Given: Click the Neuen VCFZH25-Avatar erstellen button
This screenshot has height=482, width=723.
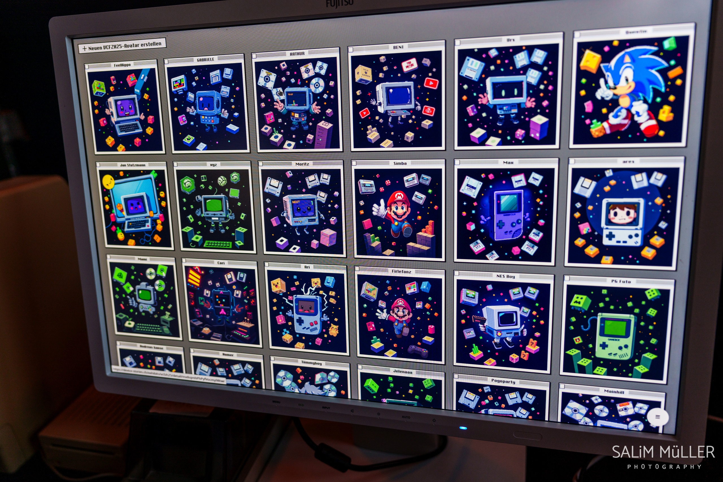Looking at the screenshot, I should coord(122,46).
